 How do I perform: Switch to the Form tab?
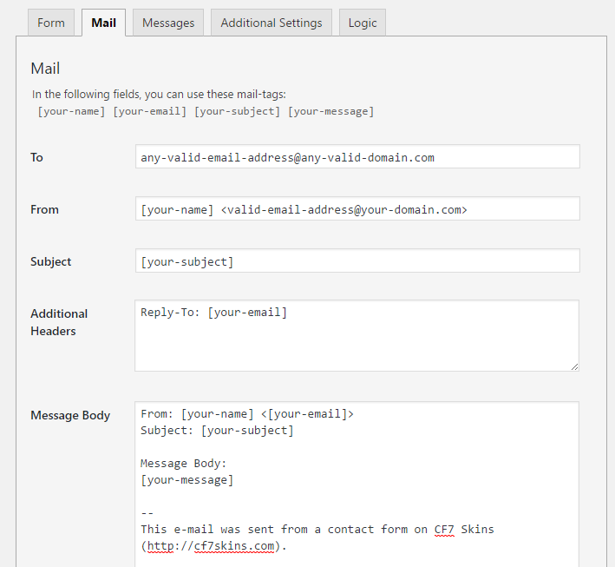pyautogui.click(x=51, y=23)
